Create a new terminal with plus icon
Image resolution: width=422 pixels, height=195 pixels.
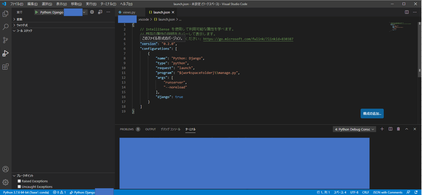(x=382, y=129)
